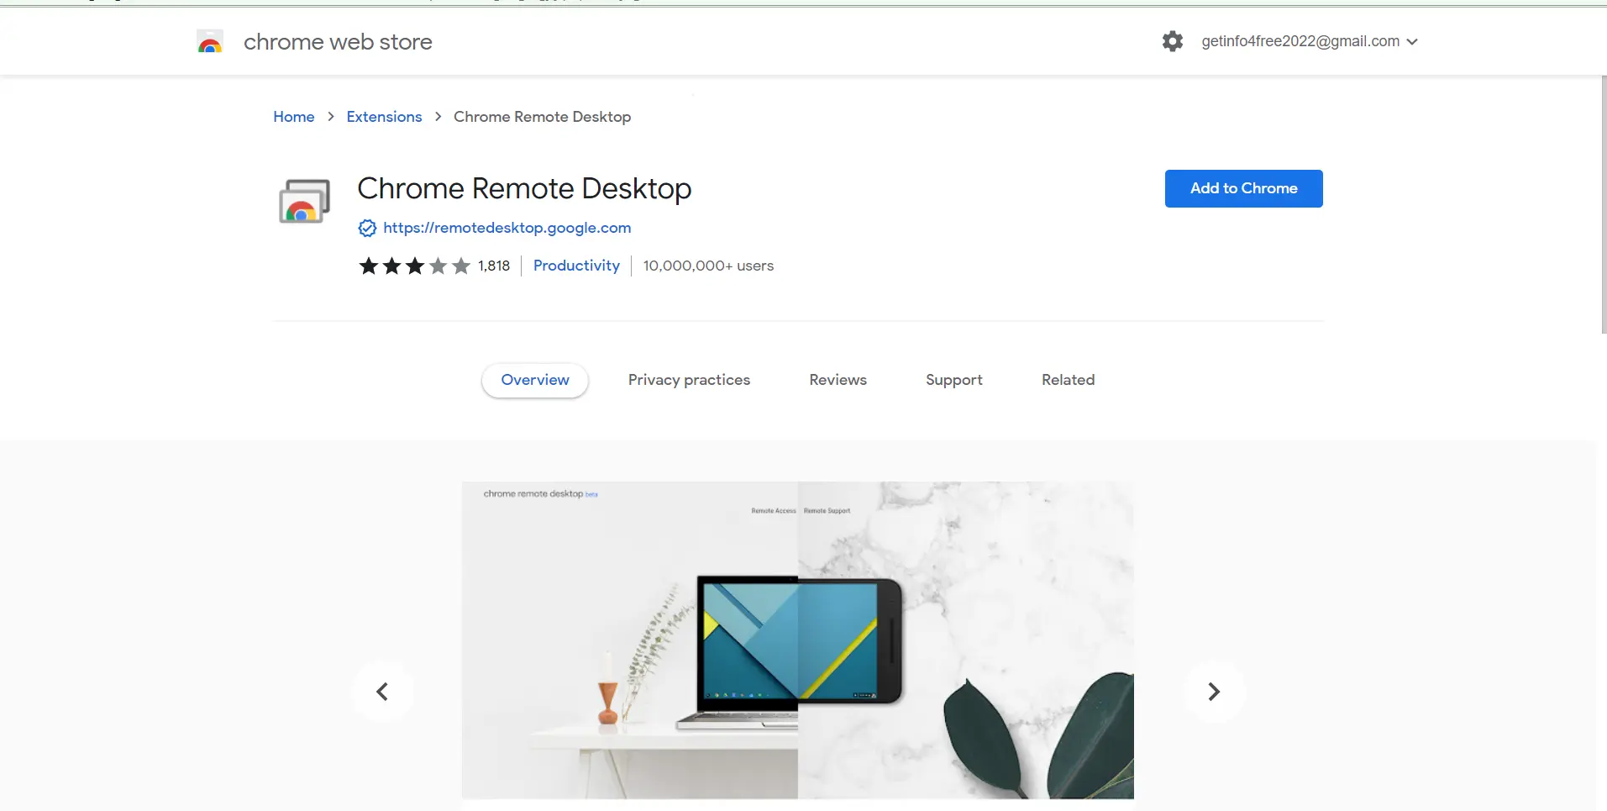Go to Home breadcrumb
The image size is (1607, 811).
pos(294,117)
